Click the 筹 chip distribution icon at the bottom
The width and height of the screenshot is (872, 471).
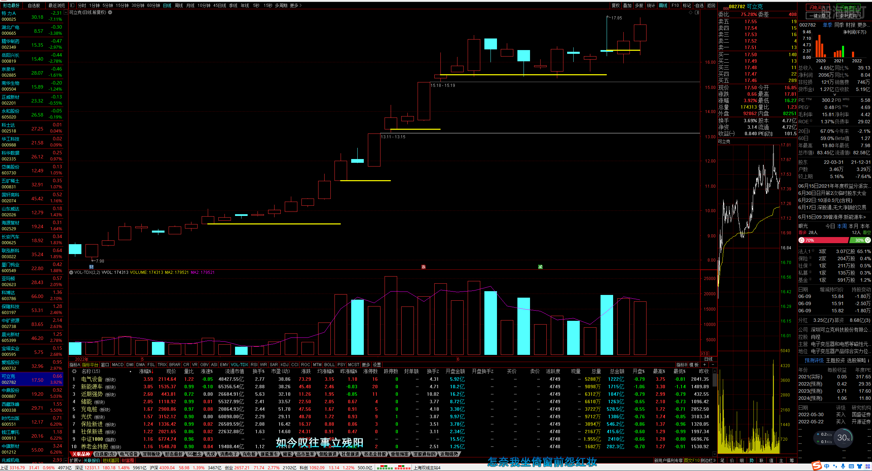[x=791, y=460]
